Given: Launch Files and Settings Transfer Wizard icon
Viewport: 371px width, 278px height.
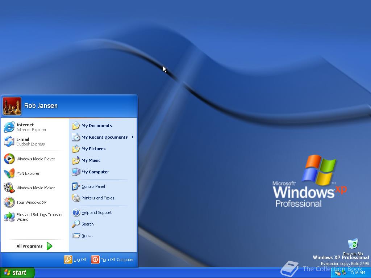Looking at the screenshot, I should pos(9,217).
